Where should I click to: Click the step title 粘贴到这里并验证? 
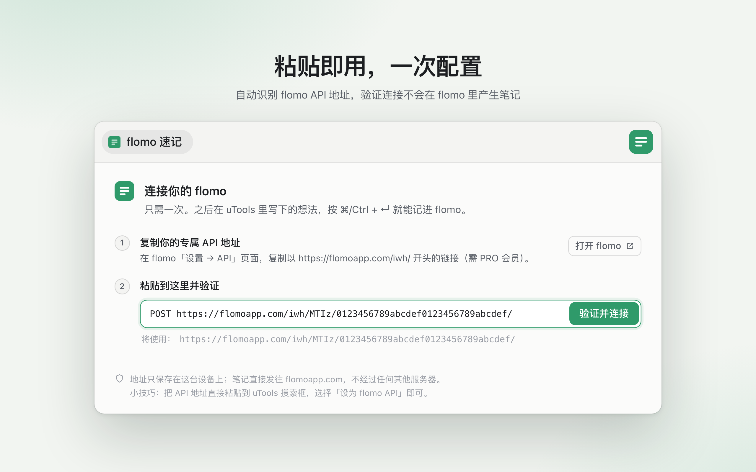tap(180, 286)
